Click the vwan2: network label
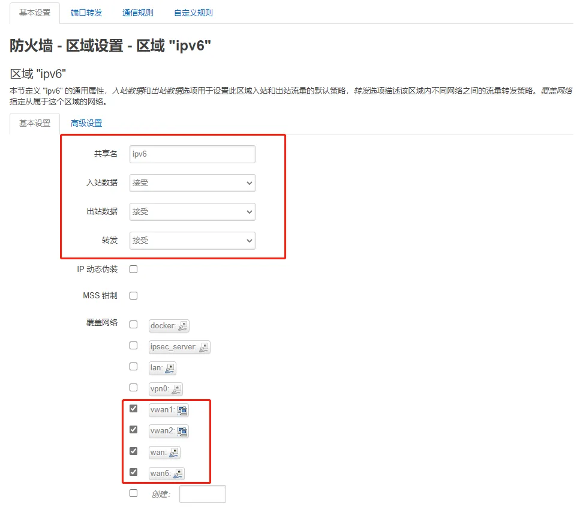The width and height of the screenshot is (583, 515). [x=163, y=431]
